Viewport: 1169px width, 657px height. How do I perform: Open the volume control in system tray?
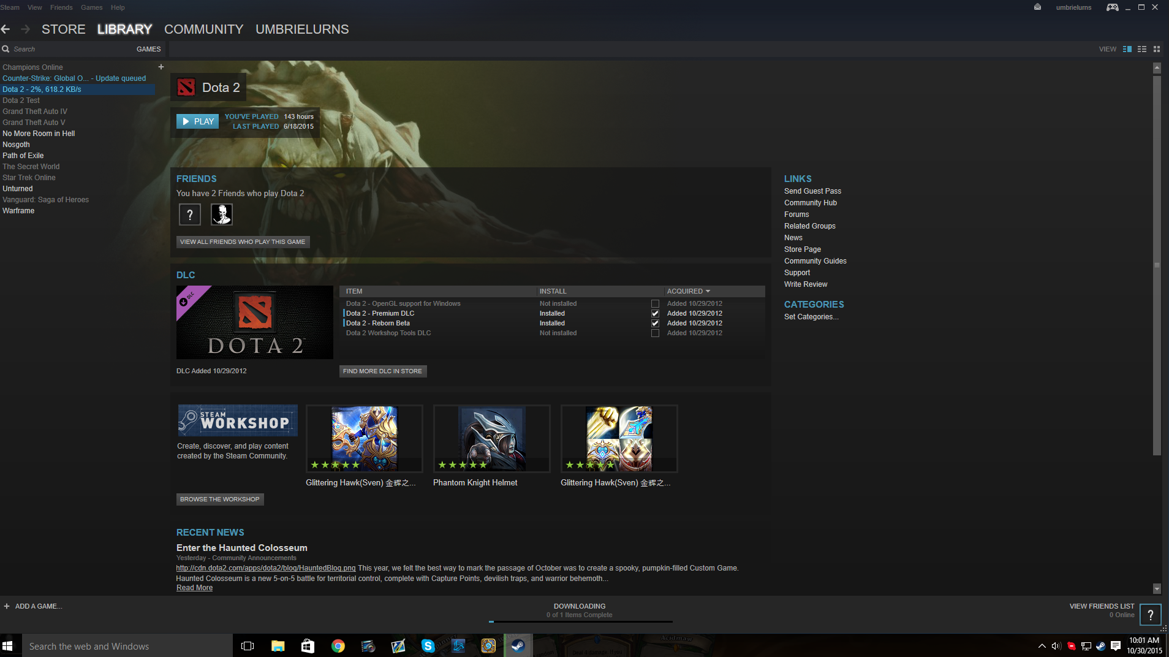click(x=1056, y=646)
